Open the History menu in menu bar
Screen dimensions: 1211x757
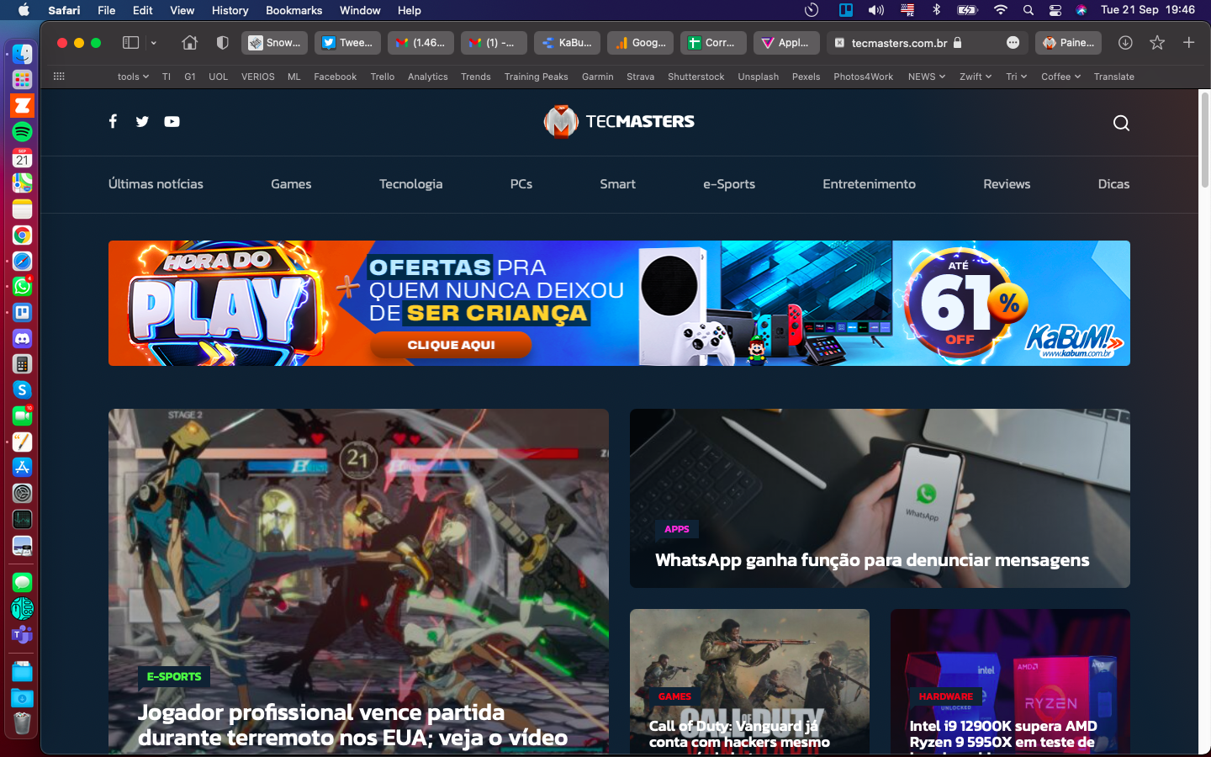click(x=230, y=10)
